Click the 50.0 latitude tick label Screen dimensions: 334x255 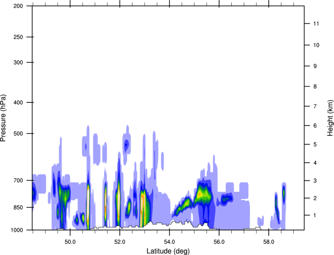70,242
